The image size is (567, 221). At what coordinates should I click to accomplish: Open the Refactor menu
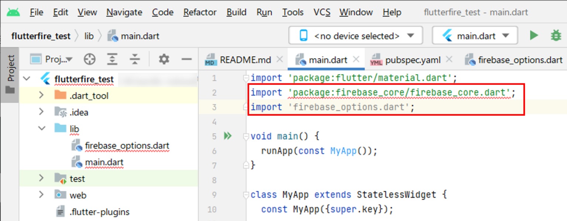[200, 12]
